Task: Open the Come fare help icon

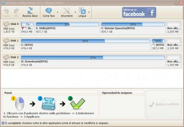Action: coord(49,11)
